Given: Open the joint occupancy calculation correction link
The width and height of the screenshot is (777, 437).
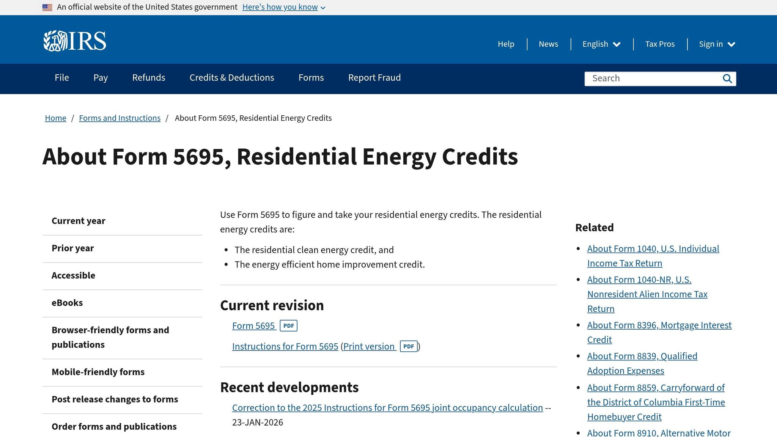Looking at the screenshot, I should pos(387,407).
